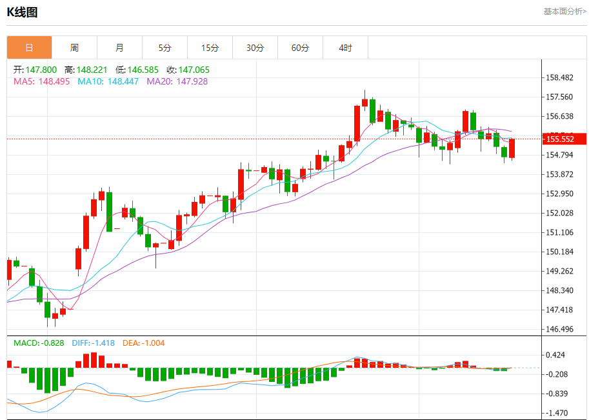589x420 pixels.
Task: Click the MA20 legend value
Action: point(177,81)
